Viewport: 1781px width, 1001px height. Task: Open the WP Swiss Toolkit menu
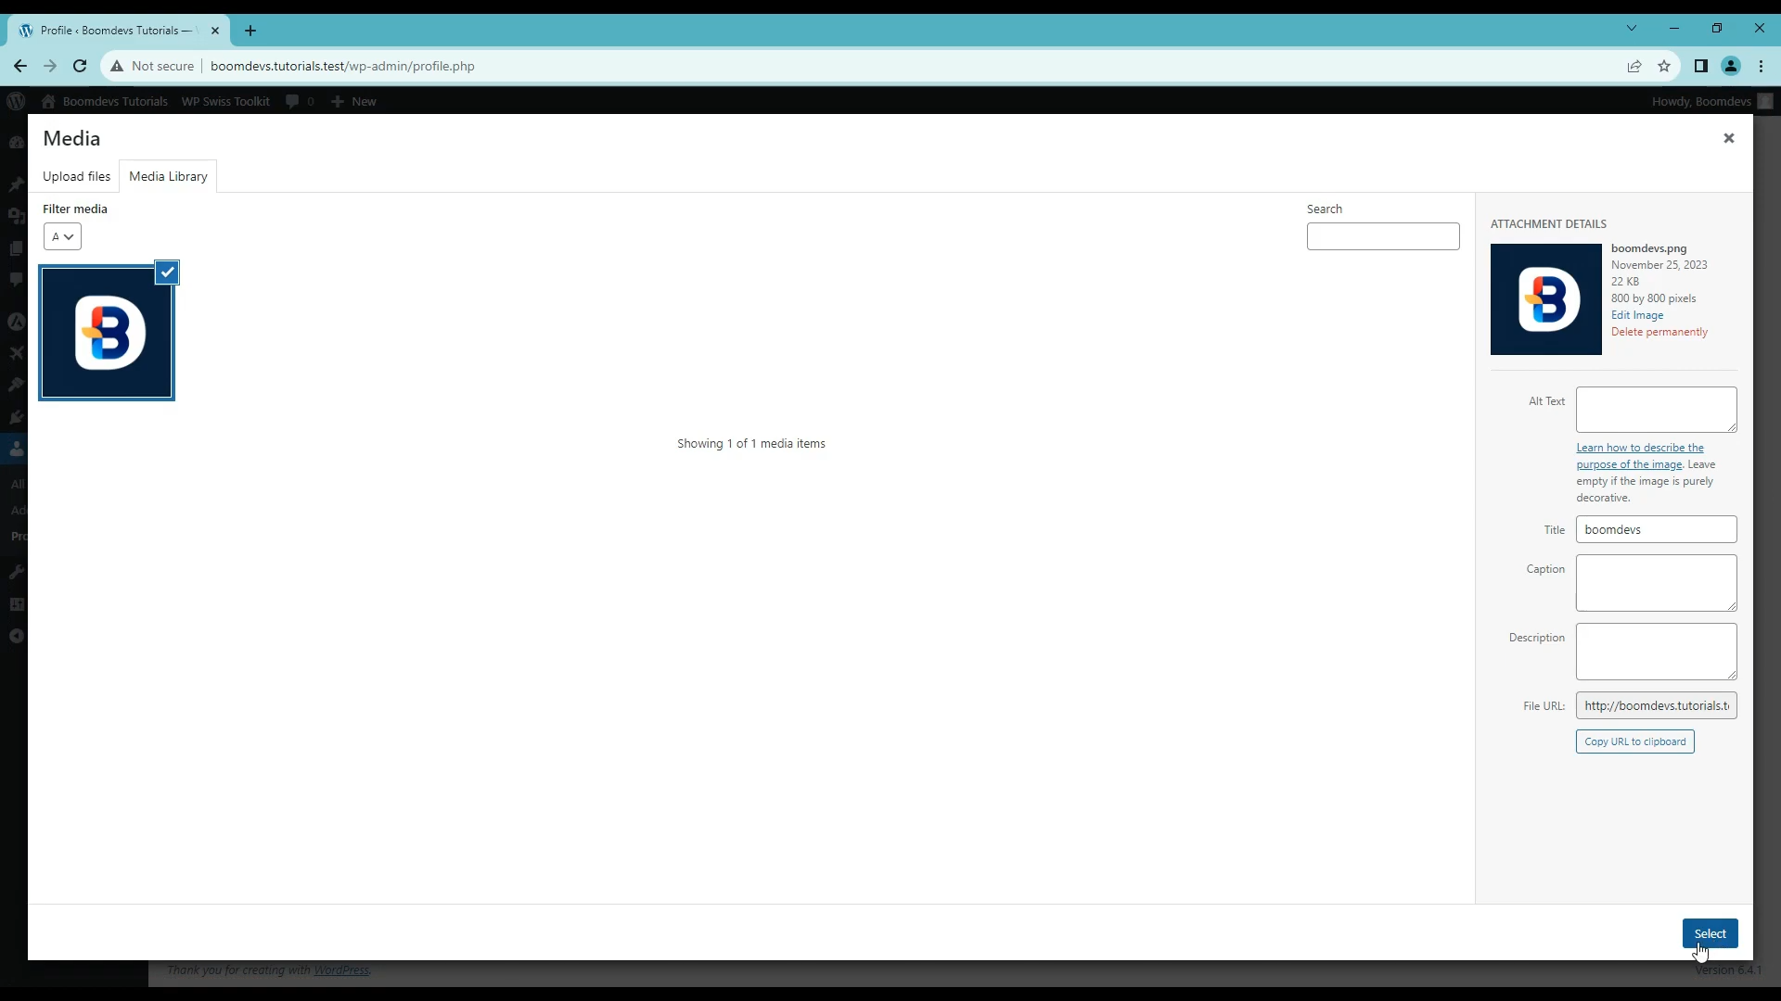[225, 101]
